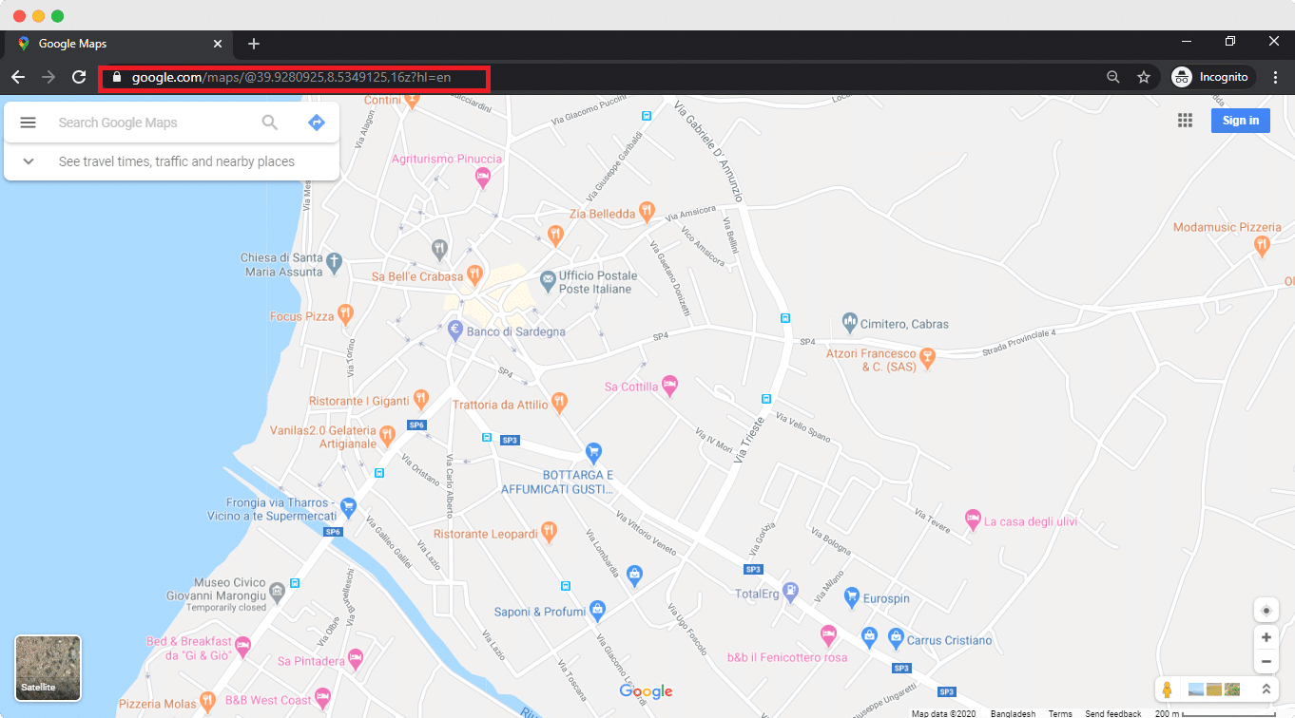Viewport: 1295px width, 718px height.
Task: Click the Ristorante I Giganti restaurant pin
Action: coord(421,399)
